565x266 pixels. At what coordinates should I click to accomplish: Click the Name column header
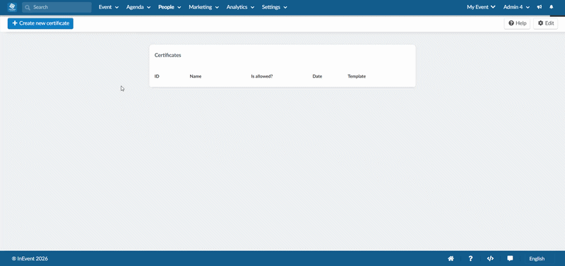click(x=196, y=76)
